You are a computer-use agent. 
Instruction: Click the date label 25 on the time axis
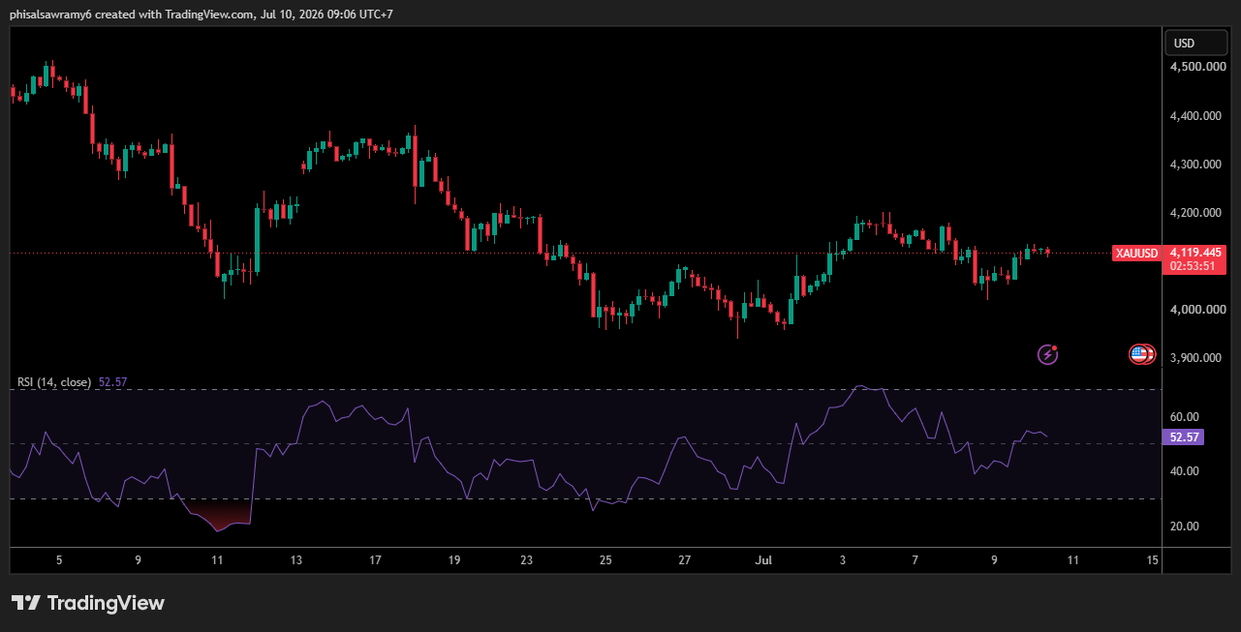(x=605, y=559)
